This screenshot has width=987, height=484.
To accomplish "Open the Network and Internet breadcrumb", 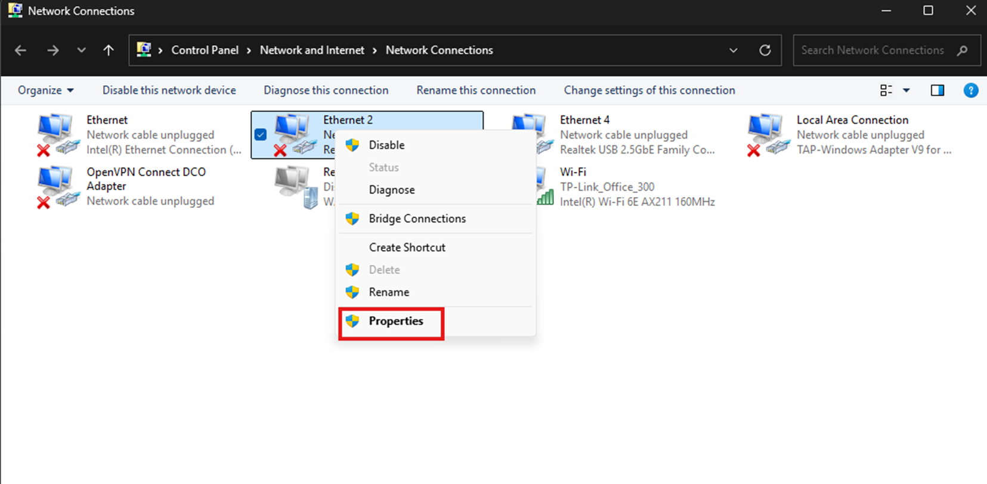I will pos(312,50).
